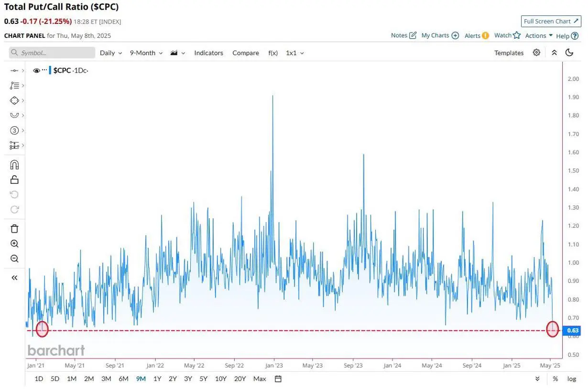
Task: Unlock drawings with the padlock icon
Action: [x=14, y=180]
